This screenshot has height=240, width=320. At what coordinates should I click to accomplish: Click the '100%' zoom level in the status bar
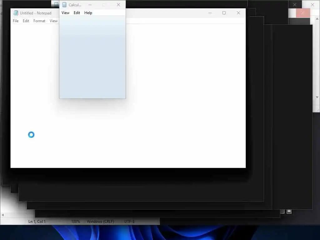coord(76,222)
